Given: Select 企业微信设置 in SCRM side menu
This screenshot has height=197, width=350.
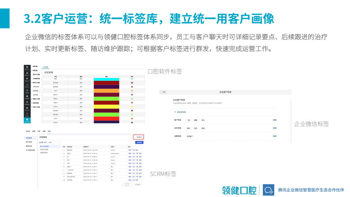Looking at the screenshot, I should (x=30, y=150).
